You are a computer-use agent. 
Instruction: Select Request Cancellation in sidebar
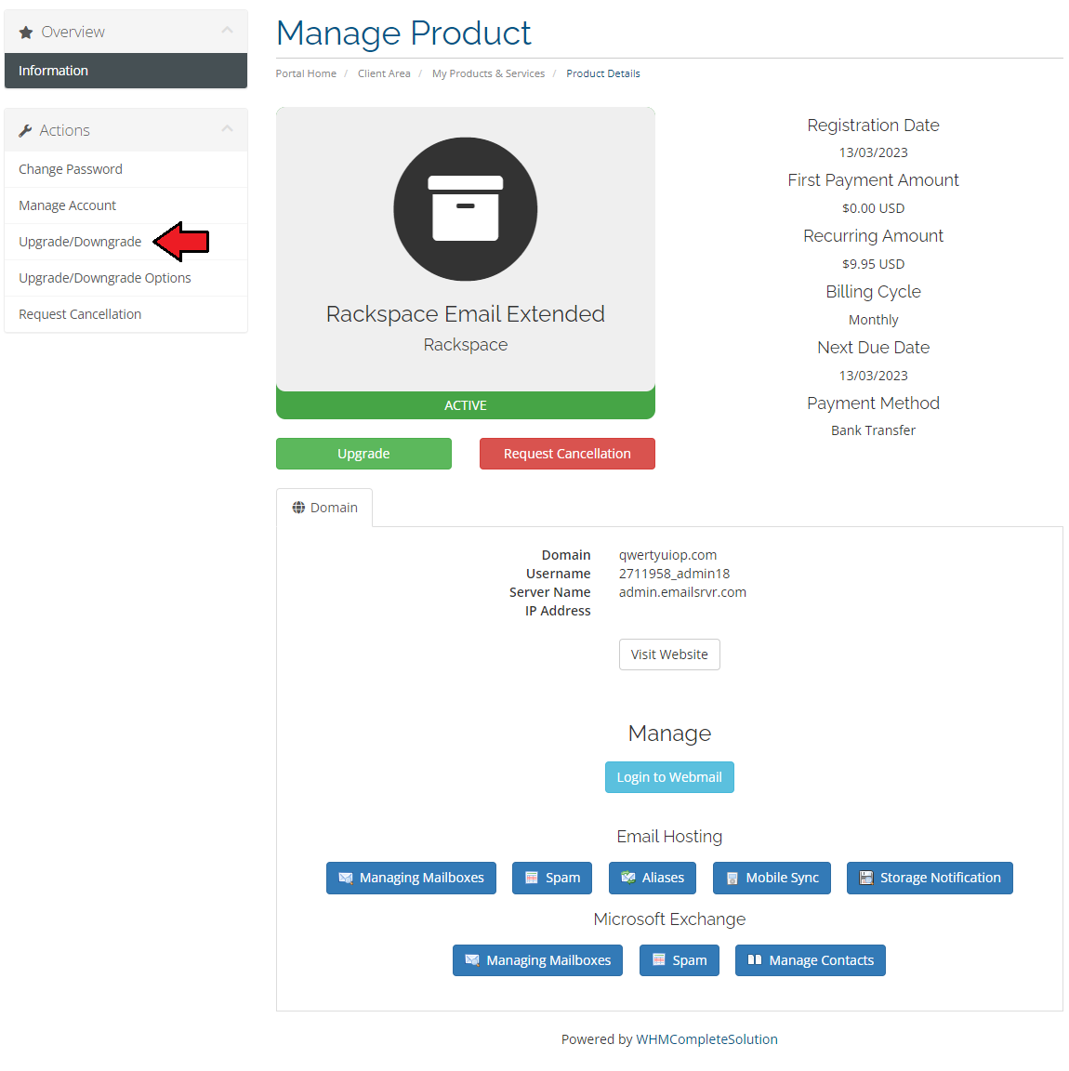(x=125, y=314)
